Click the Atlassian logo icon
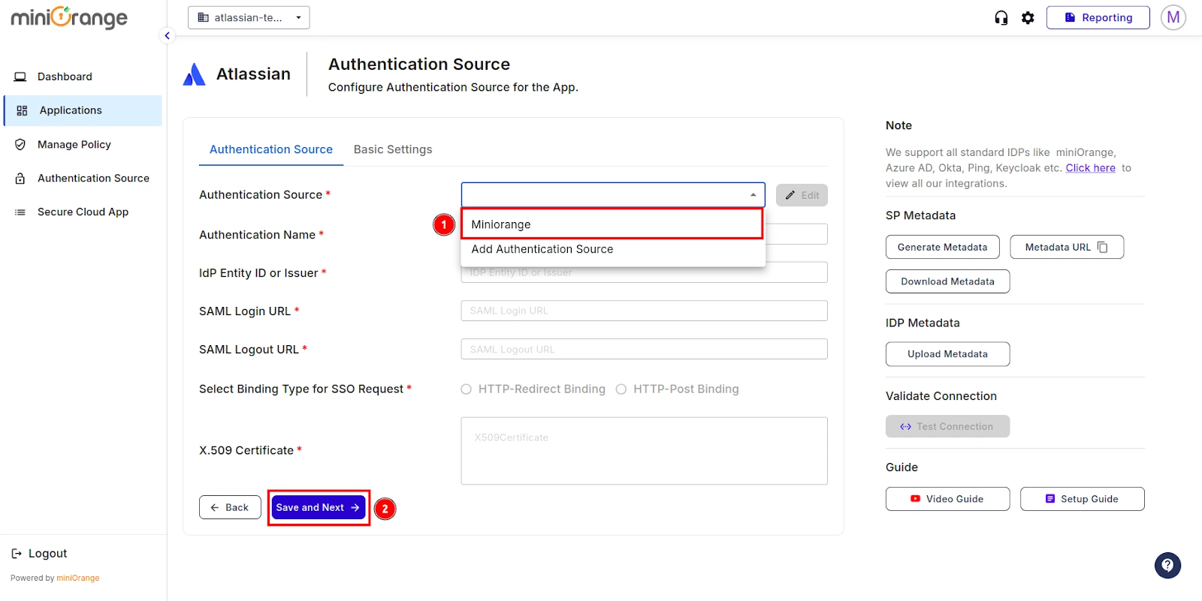The image size is (1202, 601). pyautogui.click(x=194, y=74)
